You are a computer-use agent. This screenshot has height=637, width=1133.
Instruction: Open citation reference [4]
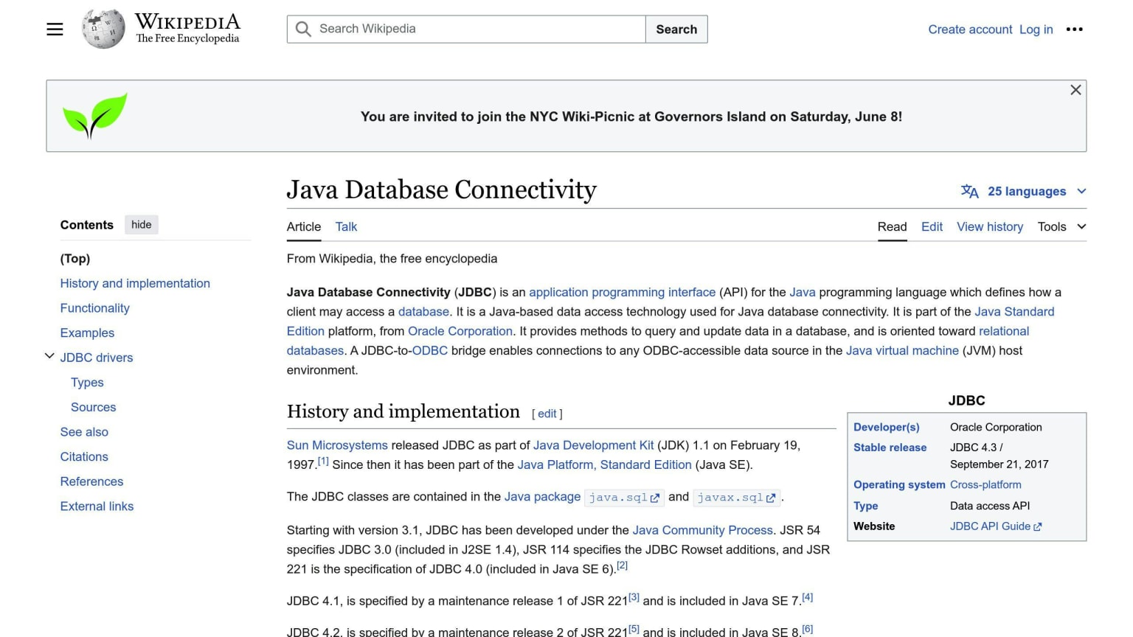pyautogui.click(x=808, y=597)
